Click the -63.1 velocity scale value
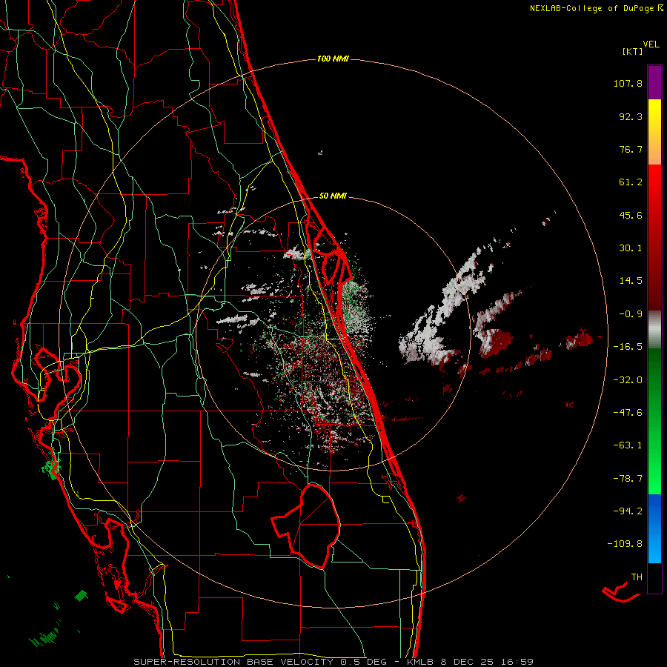667x667 pixels. 628,445
